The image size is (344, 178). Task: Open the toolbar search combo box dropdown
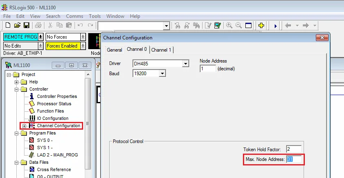click(167, 26)
